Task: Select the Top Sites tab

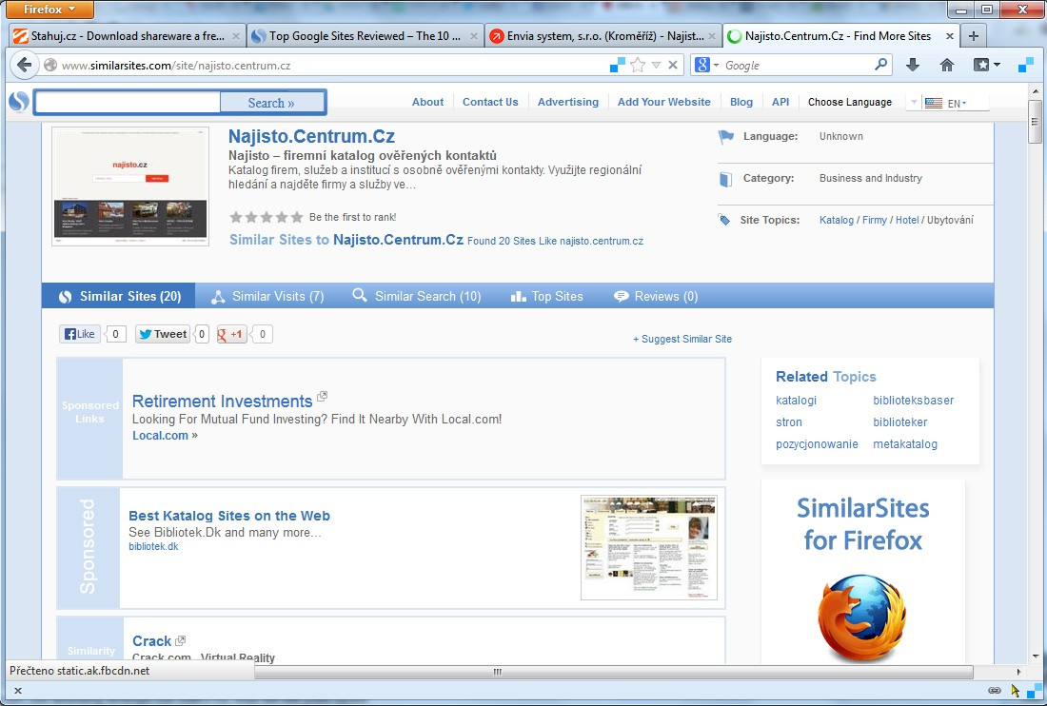Action: point(547,296)
